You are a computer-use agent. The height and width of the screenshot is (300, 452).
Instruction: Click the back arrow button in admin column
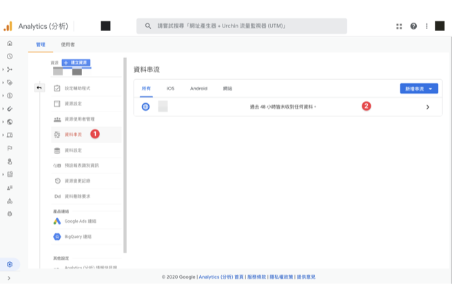(39, 87)
